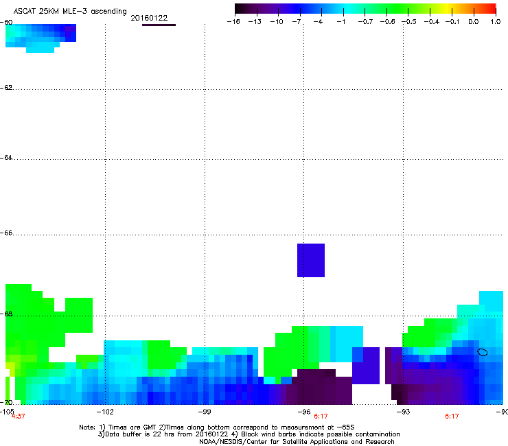The height and width of the screenshot is (446, 508).
Task: Click the 0.0 label on the color scale
Action: coord(474,22)
